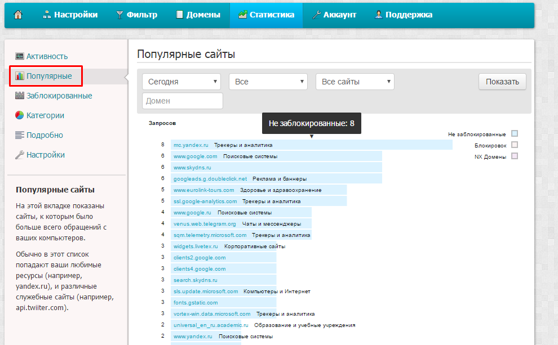558x345 pixels.
Task: Open Активность in the sidebar
Action: [x=47, y=56]
